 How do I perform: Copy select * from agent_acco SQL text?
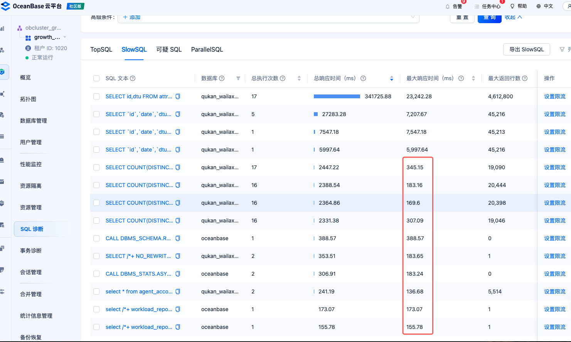[178, 291]
